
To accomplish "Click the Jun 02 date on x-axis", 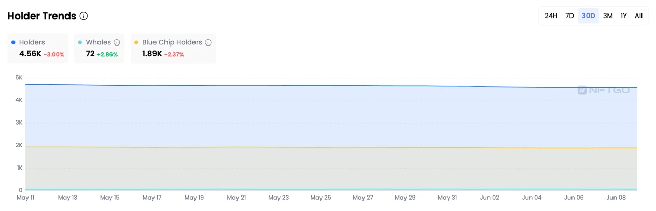I will point(490,198).
